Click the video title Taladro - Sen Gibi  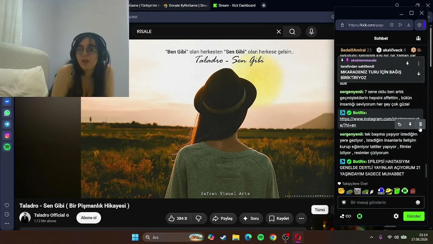point(74,206)
